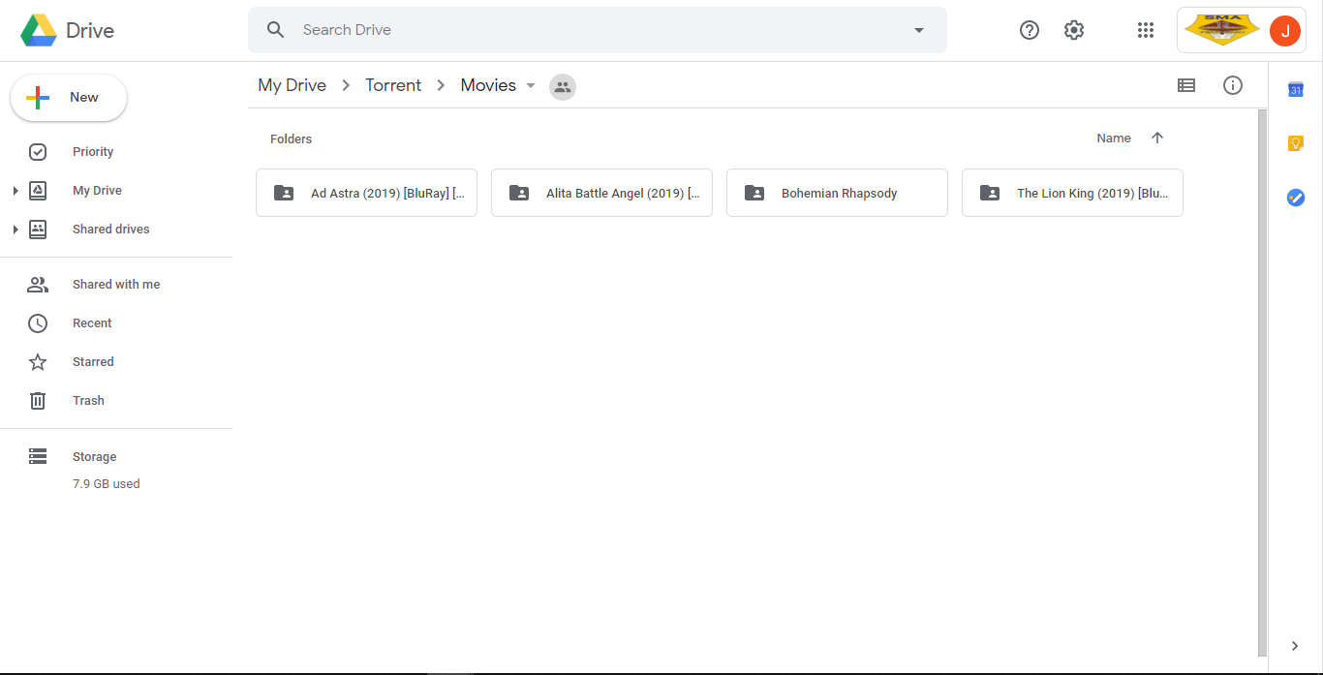Open Priority in the sidebar
Image resolution: width=1323 pixels, height=675 pixels.
93,152
